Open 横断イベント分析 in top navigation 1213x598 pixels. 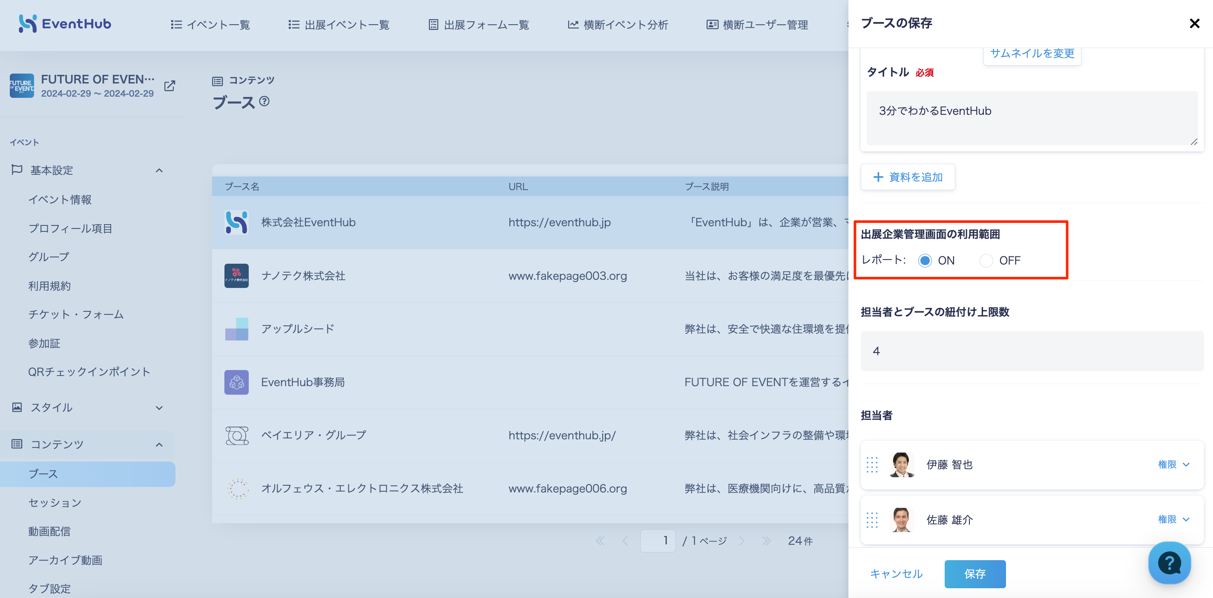pyautogui.click(x=618, y=24)
